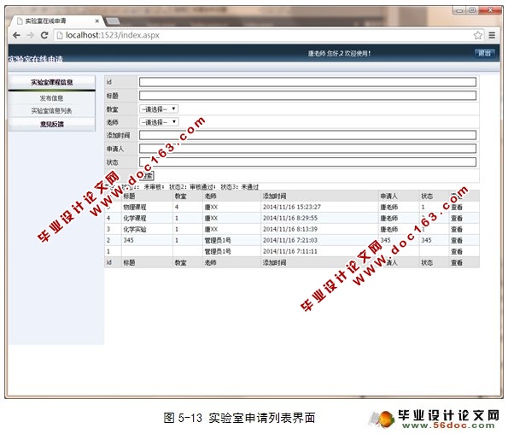Open the 实验室课程信息 sidebar section

(x=52, y=82)
